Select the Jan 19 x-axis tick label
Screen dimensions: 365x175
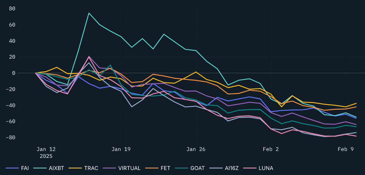pyautogui.click(x=121, y=149)
